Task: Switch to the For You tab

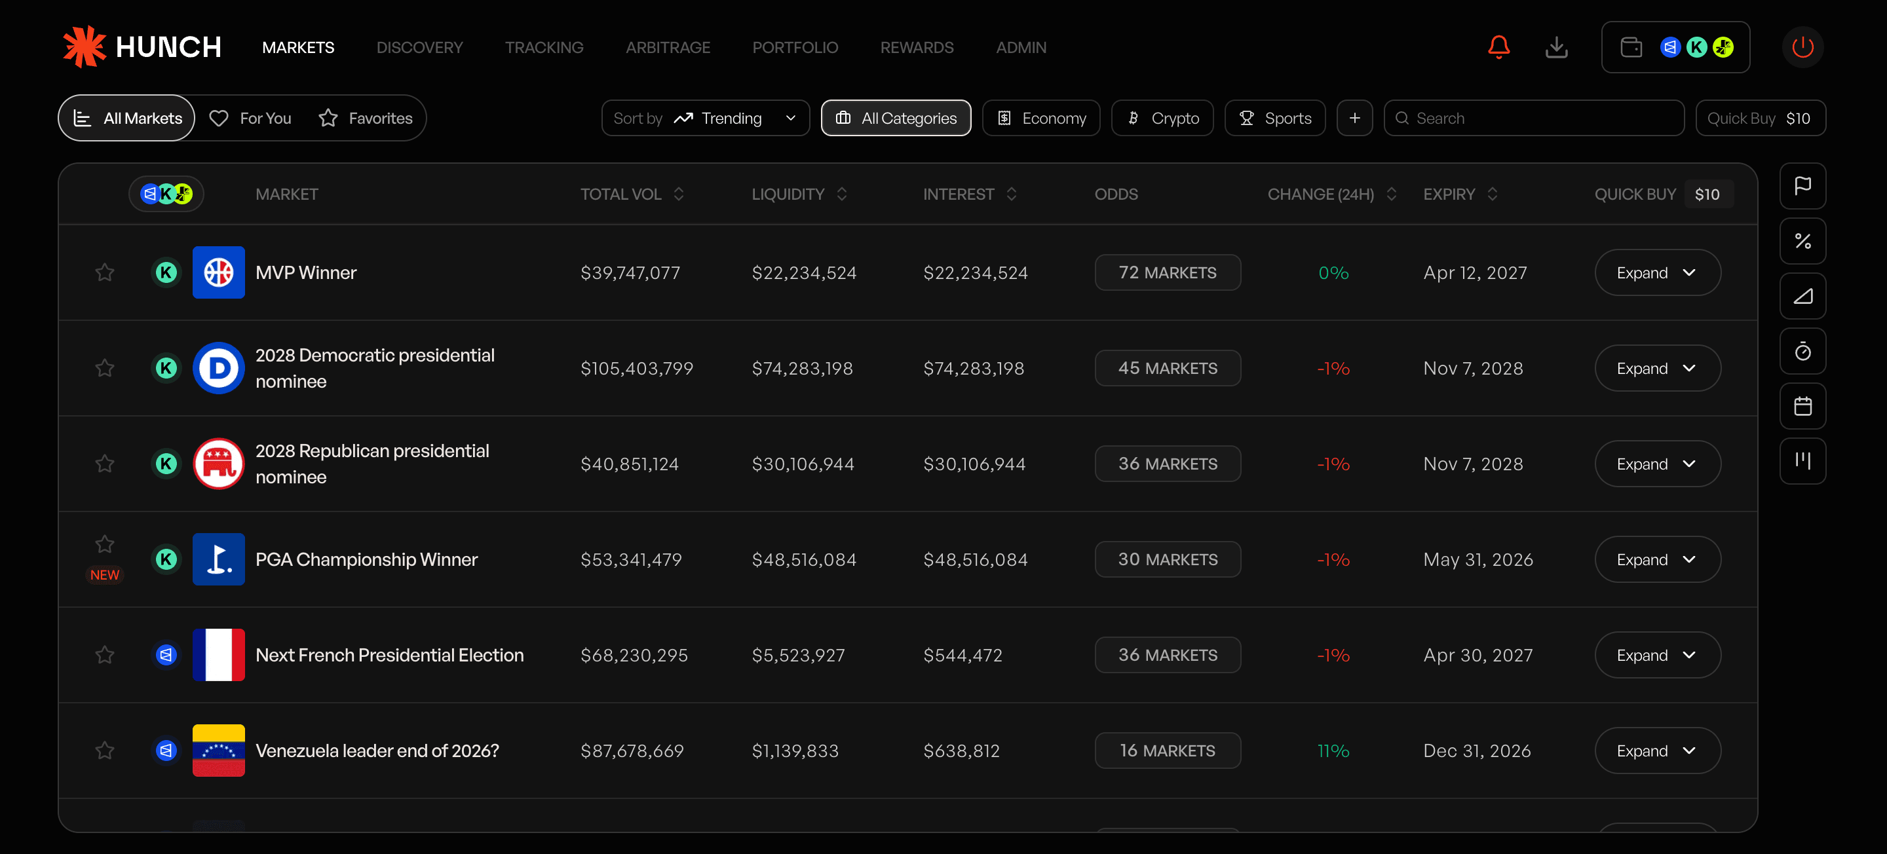Action: point(250,118)
